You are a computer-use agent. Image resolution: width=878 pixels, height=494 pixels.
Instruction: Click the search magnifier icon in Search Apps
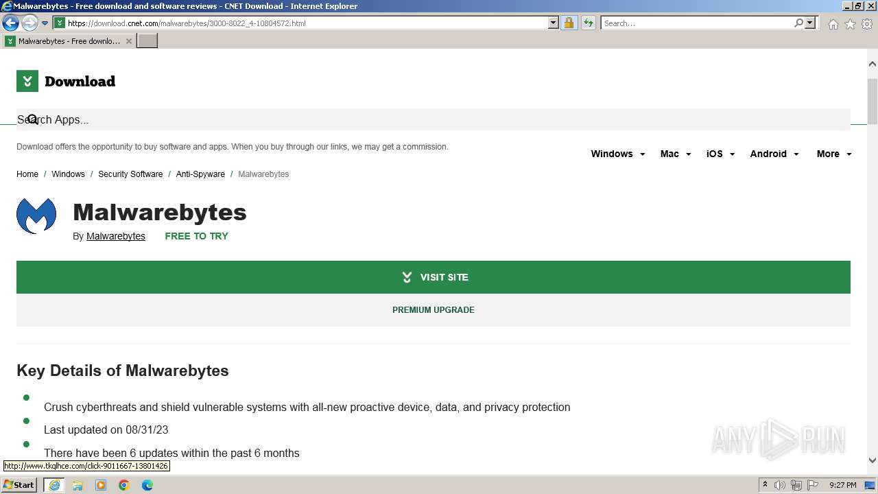pos(32,119)
